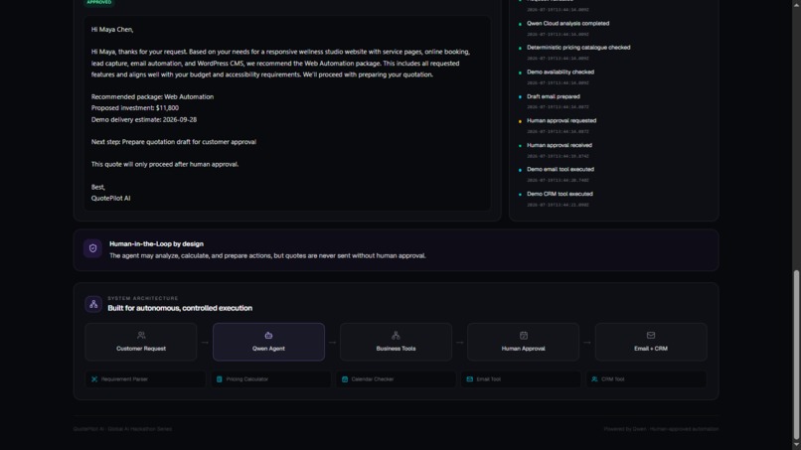Select the Qwen Agent architecture card
Image resolution: width=801 pixels, height=450 pixels.
click(268, 342)
